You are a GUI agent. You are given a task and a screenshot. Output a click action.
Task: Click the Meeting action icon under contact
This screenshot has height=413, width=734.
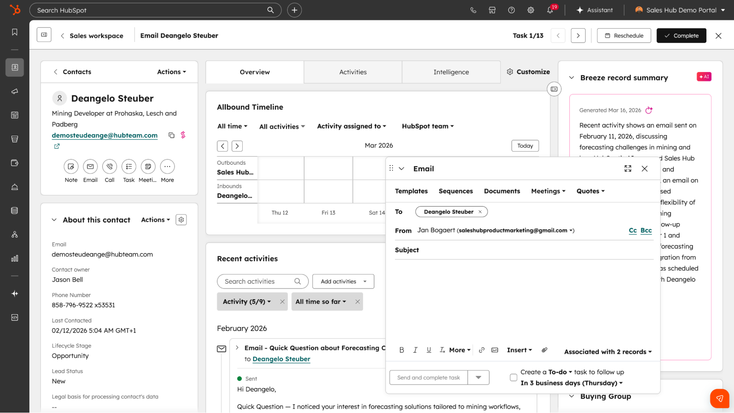coord(148,167)
